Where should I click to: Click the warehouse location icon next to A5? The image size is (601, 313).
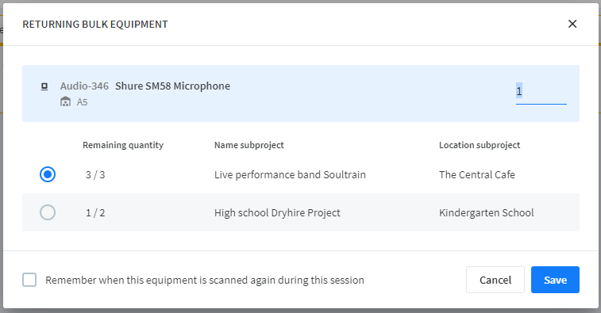pyautogui.click(x=66, y=101)
